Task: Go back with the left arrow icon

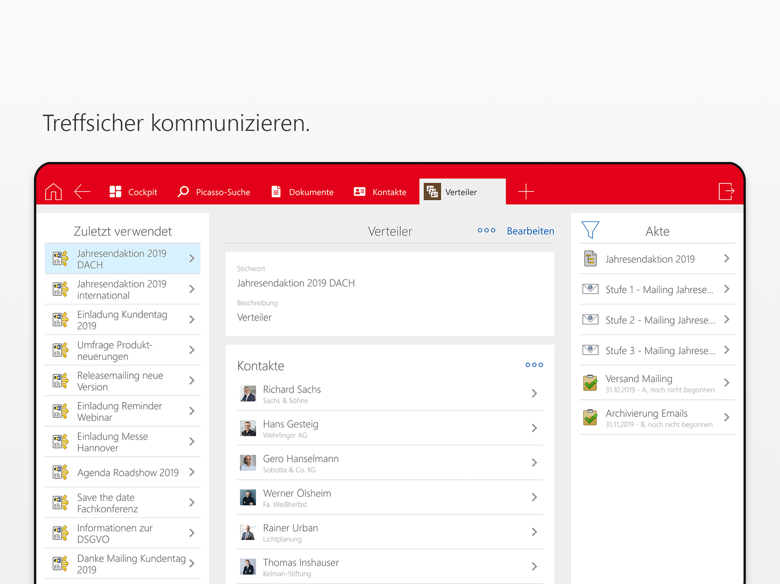Action: point(83,192)
